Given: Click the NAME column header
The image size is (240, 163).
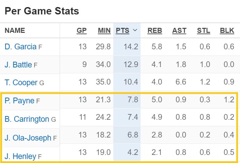Looking at the screenshot, I should click(x=15, y=31).
